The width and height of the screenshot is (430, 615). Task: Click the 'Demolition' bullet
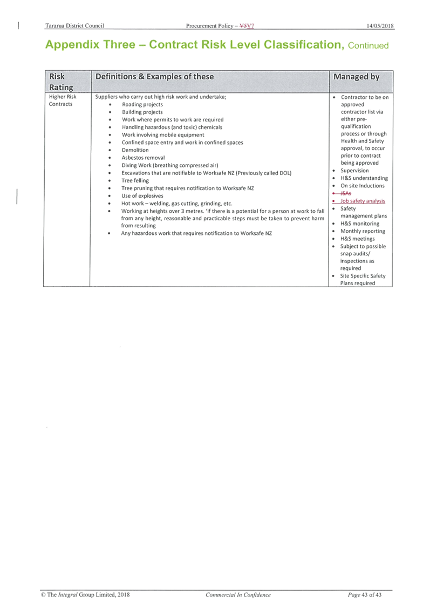(135, 150)
